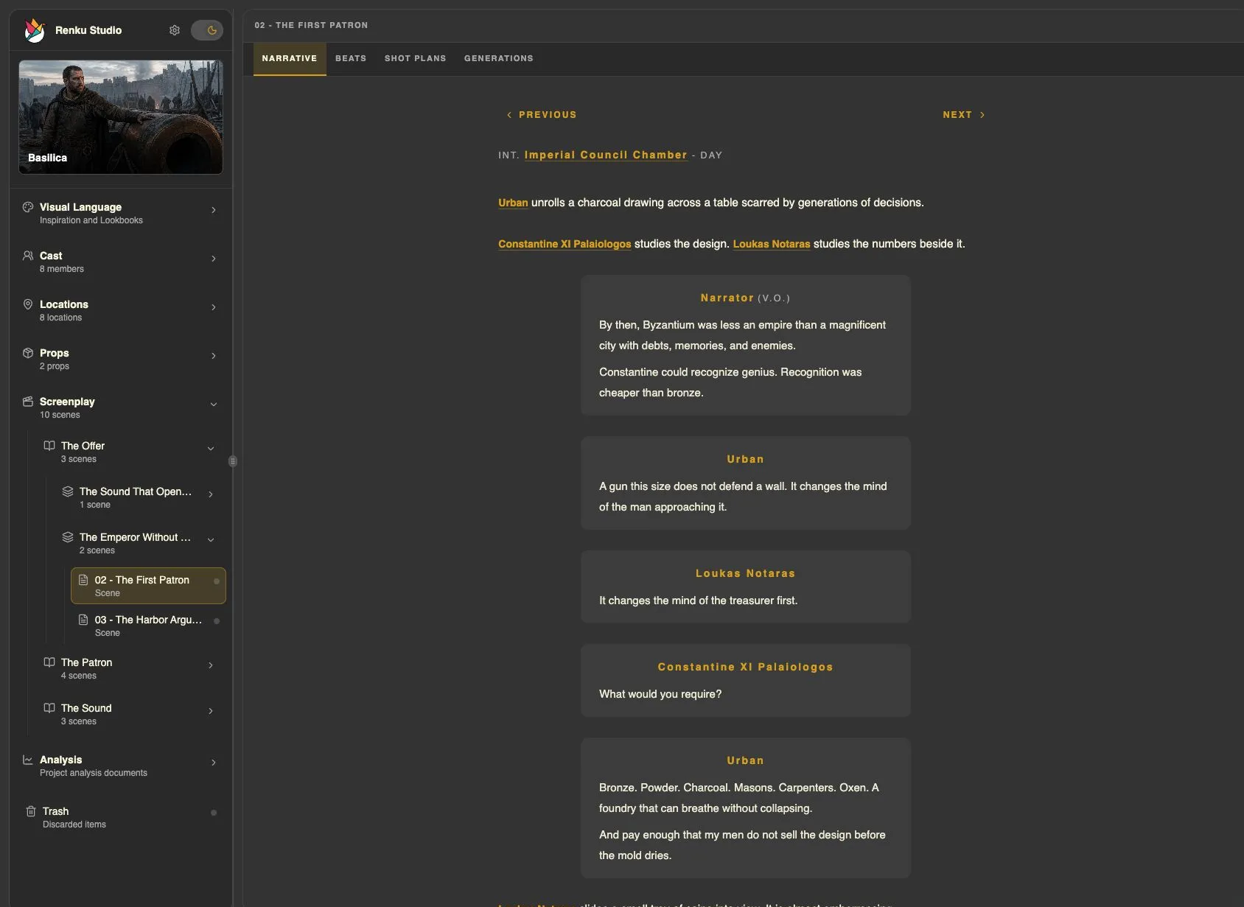Click the '02 - THE FIRST PATRON' header title
1244x907 pixels.
coord(311,25)
